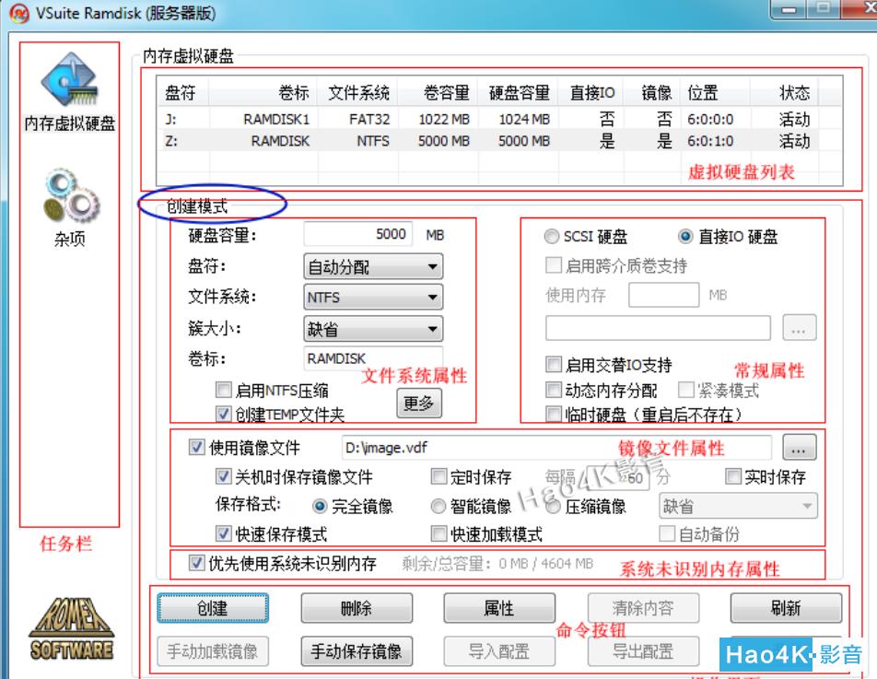The width and height of the screenshot is (877, 679).
Task: Browse for image file path button
Action: point(799,448)
